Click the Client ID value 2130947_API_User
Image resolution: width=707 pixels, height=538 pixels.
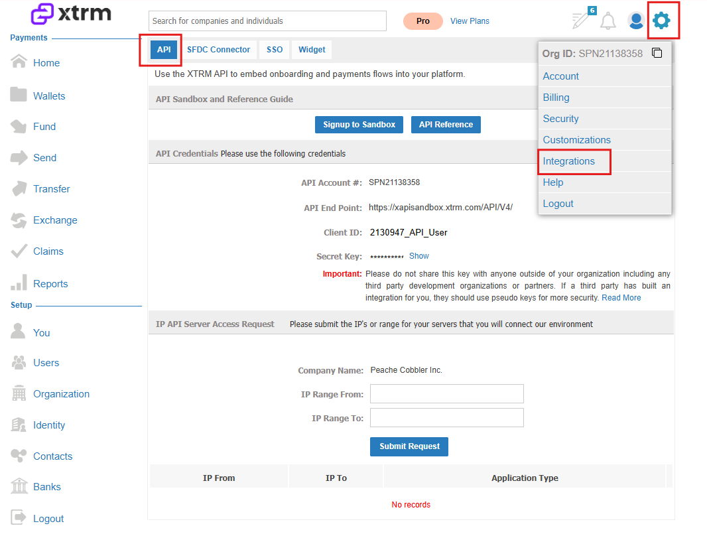point(409,232)
